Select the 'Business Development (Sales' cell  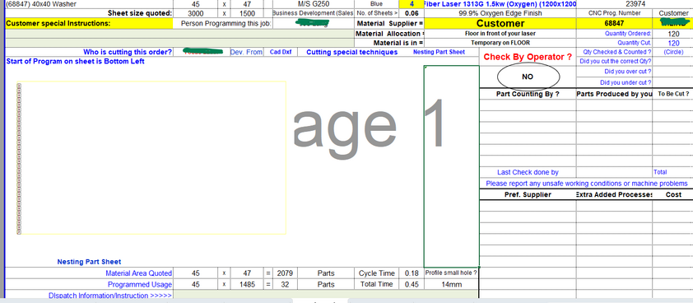coord(314,13)
